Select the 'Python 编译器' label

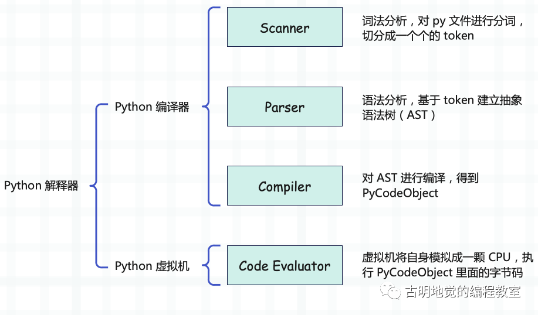(152, 107)
